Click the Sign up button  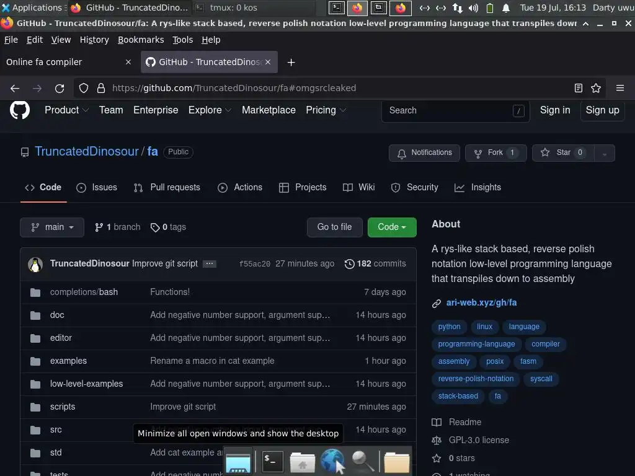[x=602, y=110]
